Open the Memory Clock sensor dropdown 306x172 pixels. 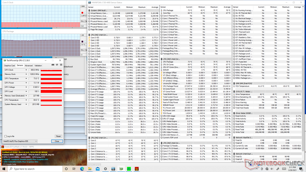[26, 74]
